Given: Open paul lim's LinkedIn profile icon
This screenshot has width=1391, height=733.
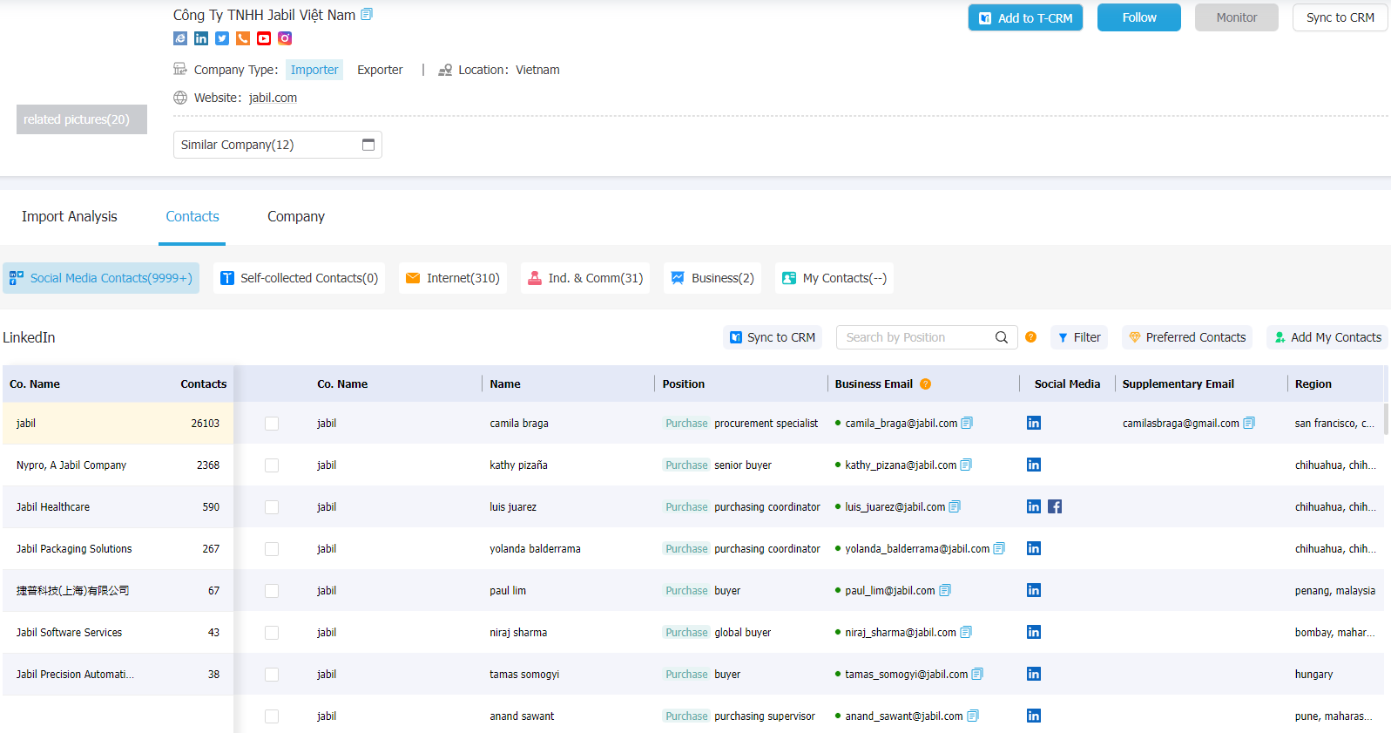Looking at the screenshot, I should [x=1034, y=591].
